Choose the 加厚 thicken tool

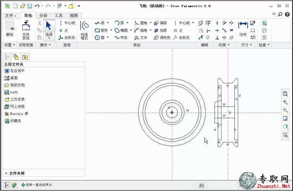(x=161, y=30)
